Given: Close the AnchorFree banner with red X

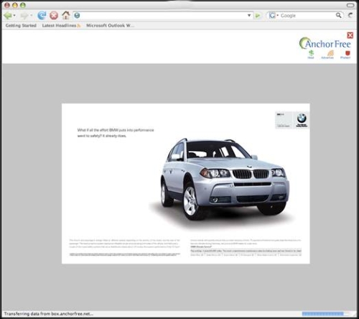Looking at the screenshot, I should coord(350,35).
